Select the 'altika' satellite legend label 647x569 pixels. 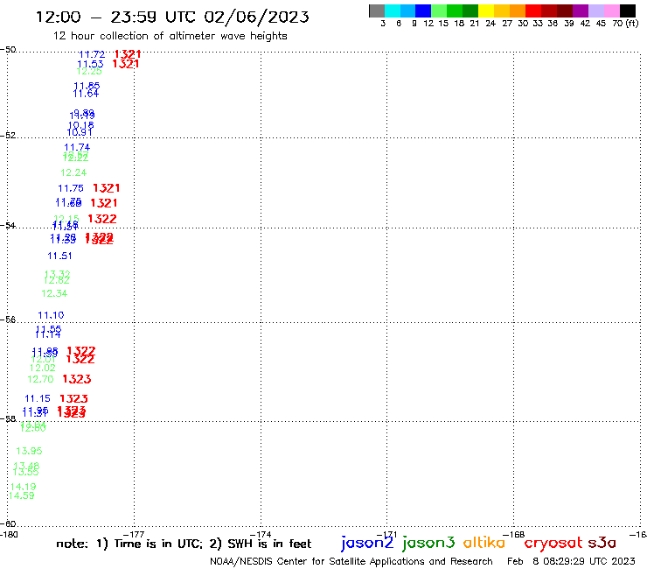(484, 542)
